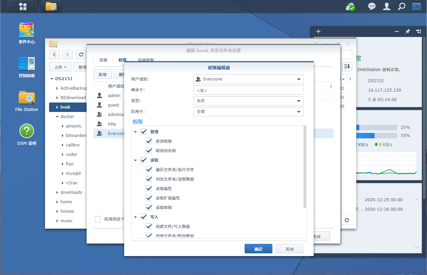The width and height of the screenshot is (427, 275).
Task: Toggle the 读取属性 checkbox
Action: [149, 188]
